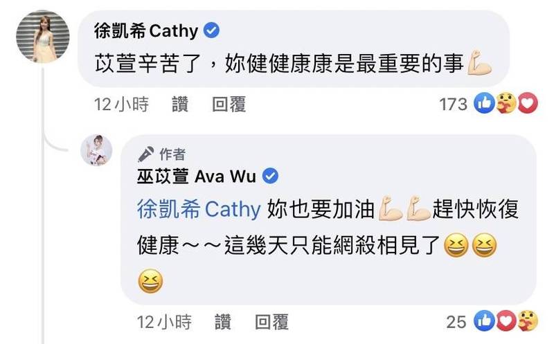Open 巫苡萱 Ava Wu's avatar thumbnail
554x344 pixels.
click(96, 150)
